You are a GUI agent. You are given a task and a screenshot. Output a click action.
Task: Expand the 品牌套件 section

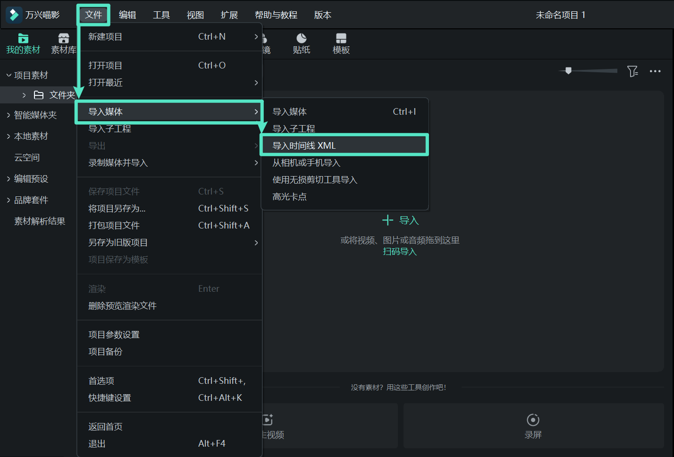(8, 200)
